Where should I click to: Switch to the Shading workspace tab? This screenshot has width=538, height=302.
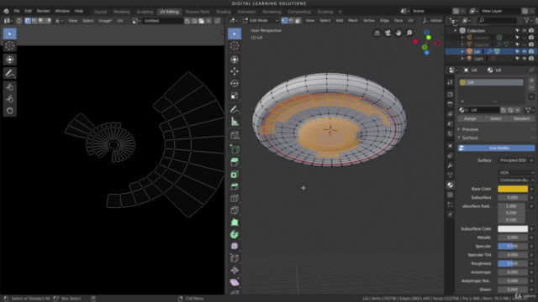click(224, 12)
